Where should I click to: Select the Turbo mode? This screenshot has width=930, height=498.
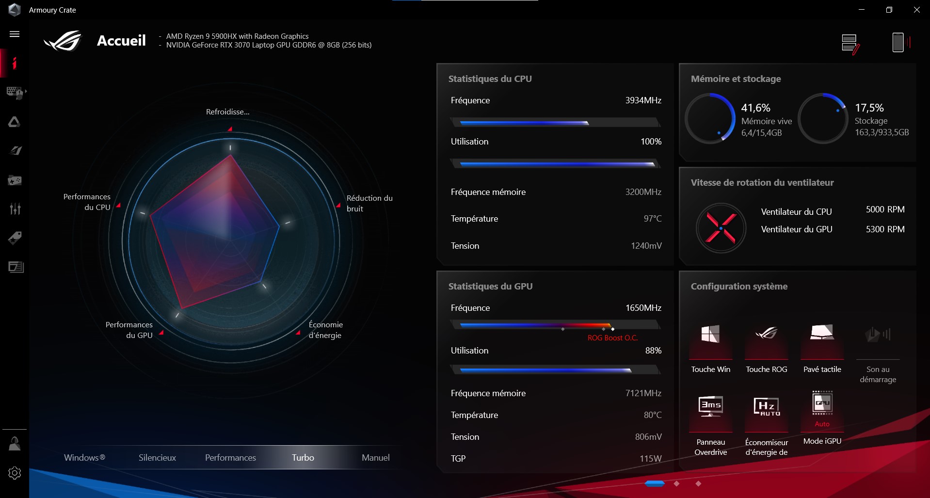(x=303, y=457)
